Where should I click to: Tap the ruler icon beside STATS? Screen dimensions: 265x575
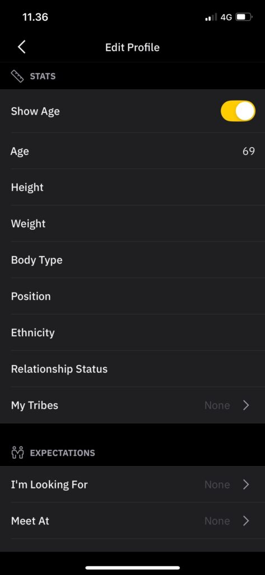point(17,76)
